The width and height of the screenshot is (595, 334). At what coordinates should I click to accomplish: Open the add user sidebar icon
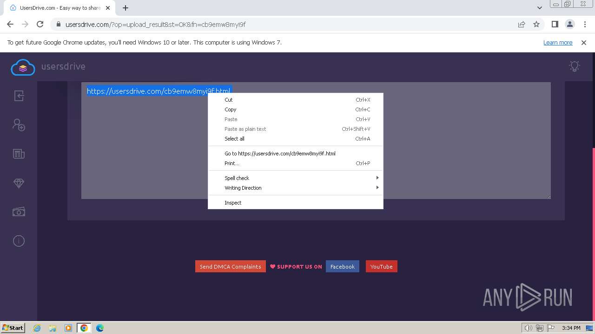(x=19, y=125)
